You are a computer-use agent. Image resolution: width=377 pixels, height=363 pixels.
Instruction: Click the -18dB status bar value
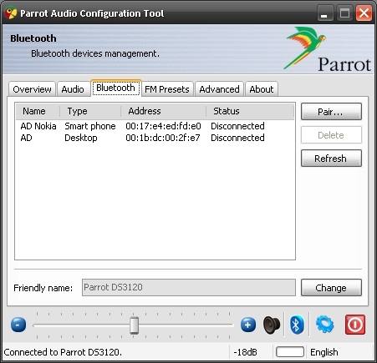pos(245,352)
